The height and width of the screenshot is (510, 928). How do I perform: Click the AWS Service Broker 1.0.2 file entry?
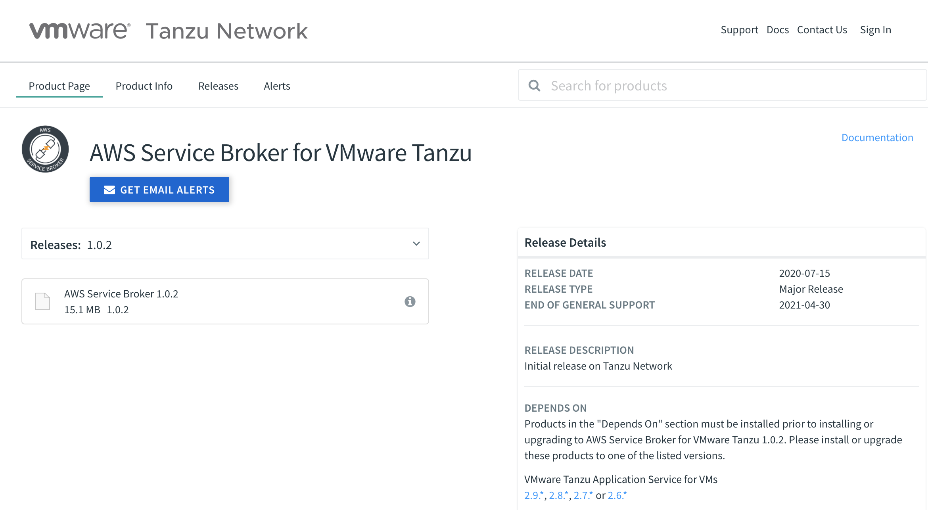(121, 294)
